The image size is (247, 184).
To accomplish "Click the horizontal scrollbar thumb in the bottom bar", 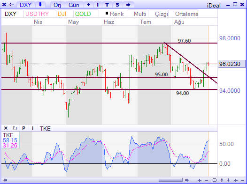I will (x=170, y=180).
